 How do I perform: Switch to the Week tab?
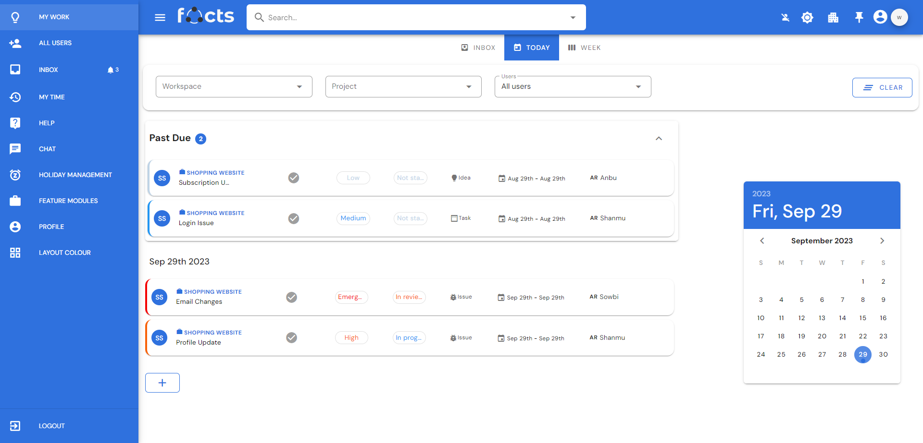pyautogui.click(x=585, y=48)
